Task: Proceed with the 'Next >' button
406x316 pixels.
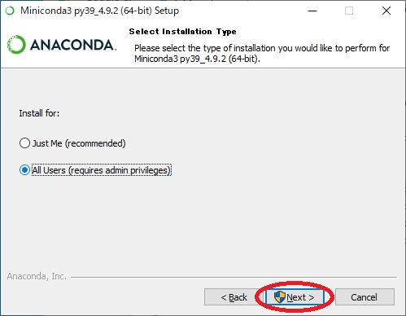Action: tap(295, 297)
